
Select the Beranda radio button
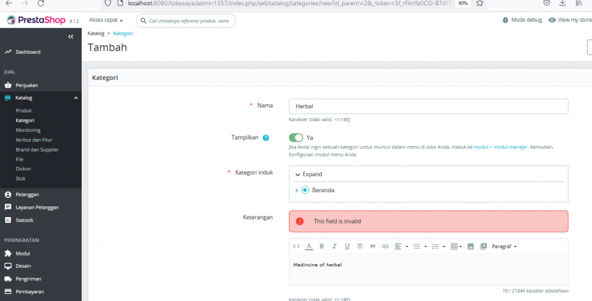pos(305,190)
